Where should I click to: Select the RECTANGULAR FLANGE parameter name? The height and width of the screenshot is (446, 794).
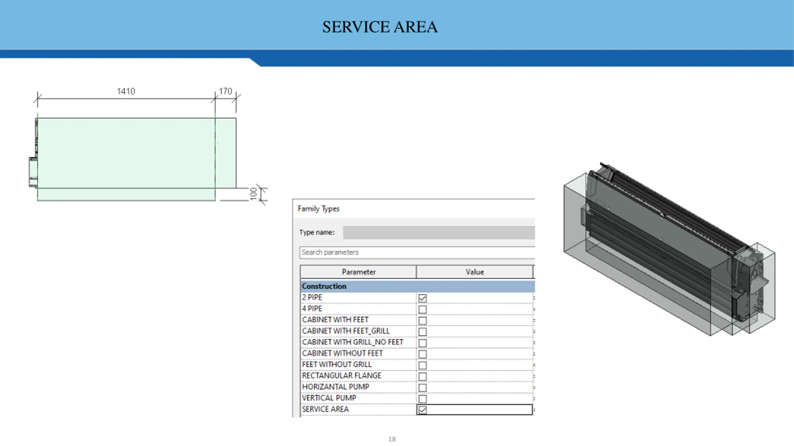pos(341,375)
